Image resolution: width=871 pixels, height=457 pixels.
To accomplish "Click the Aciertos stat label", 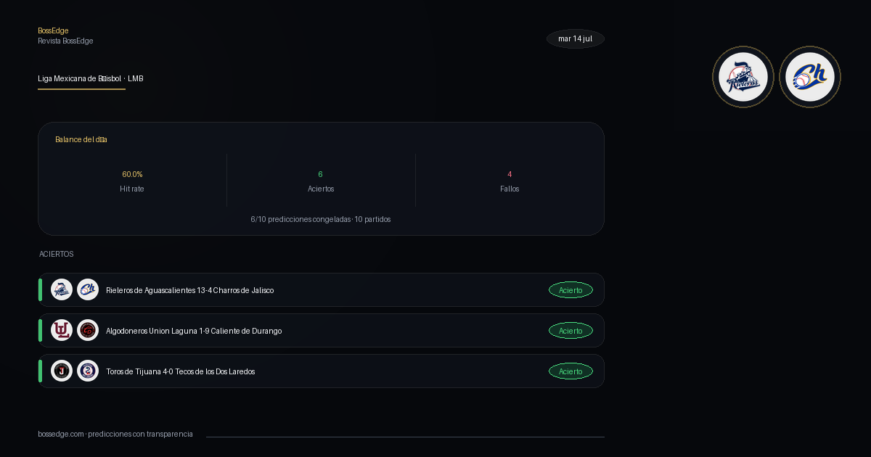I will point(321,189).
